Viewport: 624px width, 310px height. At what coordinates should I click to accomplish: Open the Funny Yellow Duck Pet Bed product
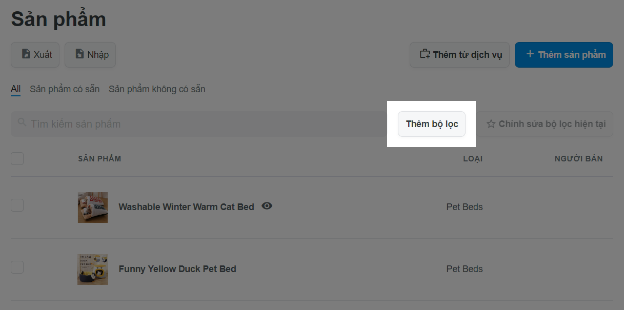[x=177, y=269]
